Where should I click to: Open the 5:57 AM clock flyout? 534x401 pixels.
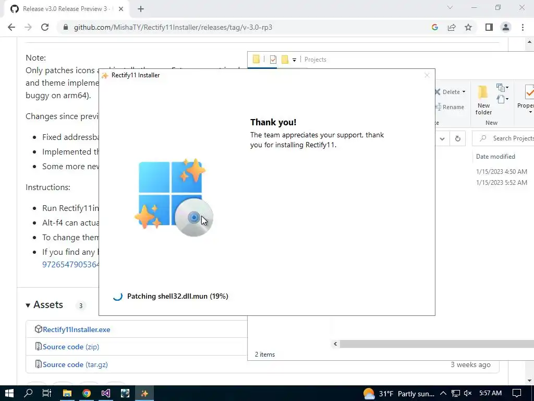click(490, 393)
